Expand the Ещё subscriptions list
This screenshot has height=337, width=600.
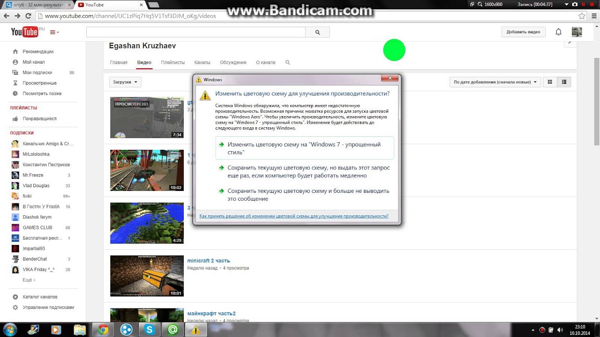point(29,280)
